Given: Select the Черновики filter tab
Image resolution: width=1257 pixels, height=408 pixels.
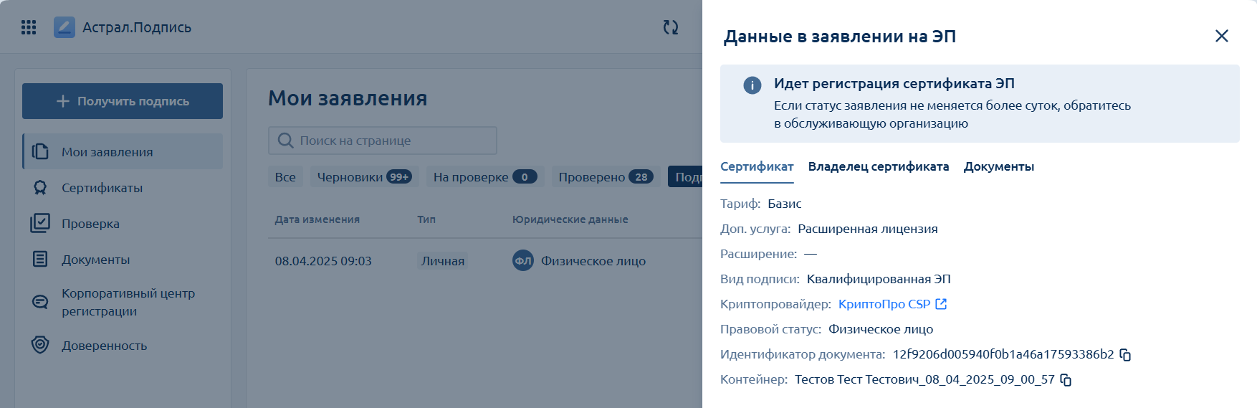Looking at the screenshot, I should pyautogui.click(x=364, y=176).
